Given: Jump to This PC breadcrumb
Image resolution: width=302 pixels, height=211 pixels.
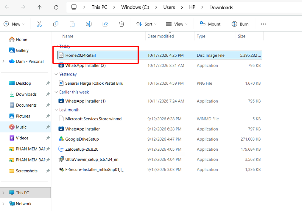Looking at the screenshot, I should (99, 7).
